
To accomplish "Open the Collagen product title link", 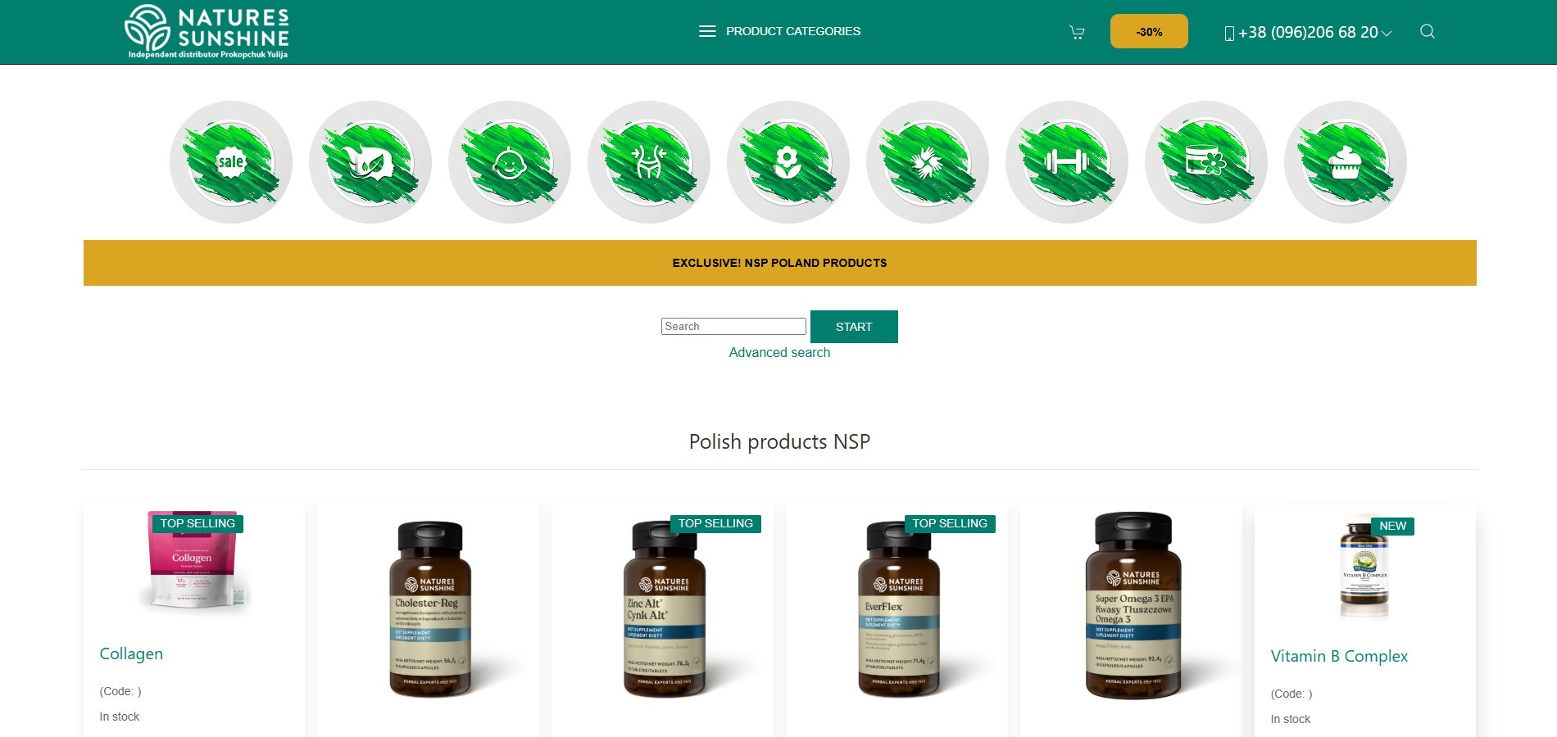I will tap(131, 653).
